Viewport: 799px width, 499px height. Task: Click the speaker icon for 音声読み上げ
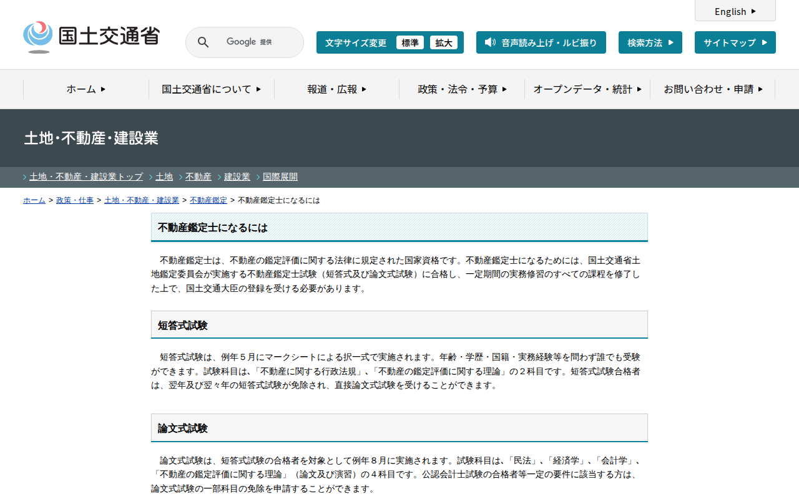pyautogui.click(x=490, y=42)
